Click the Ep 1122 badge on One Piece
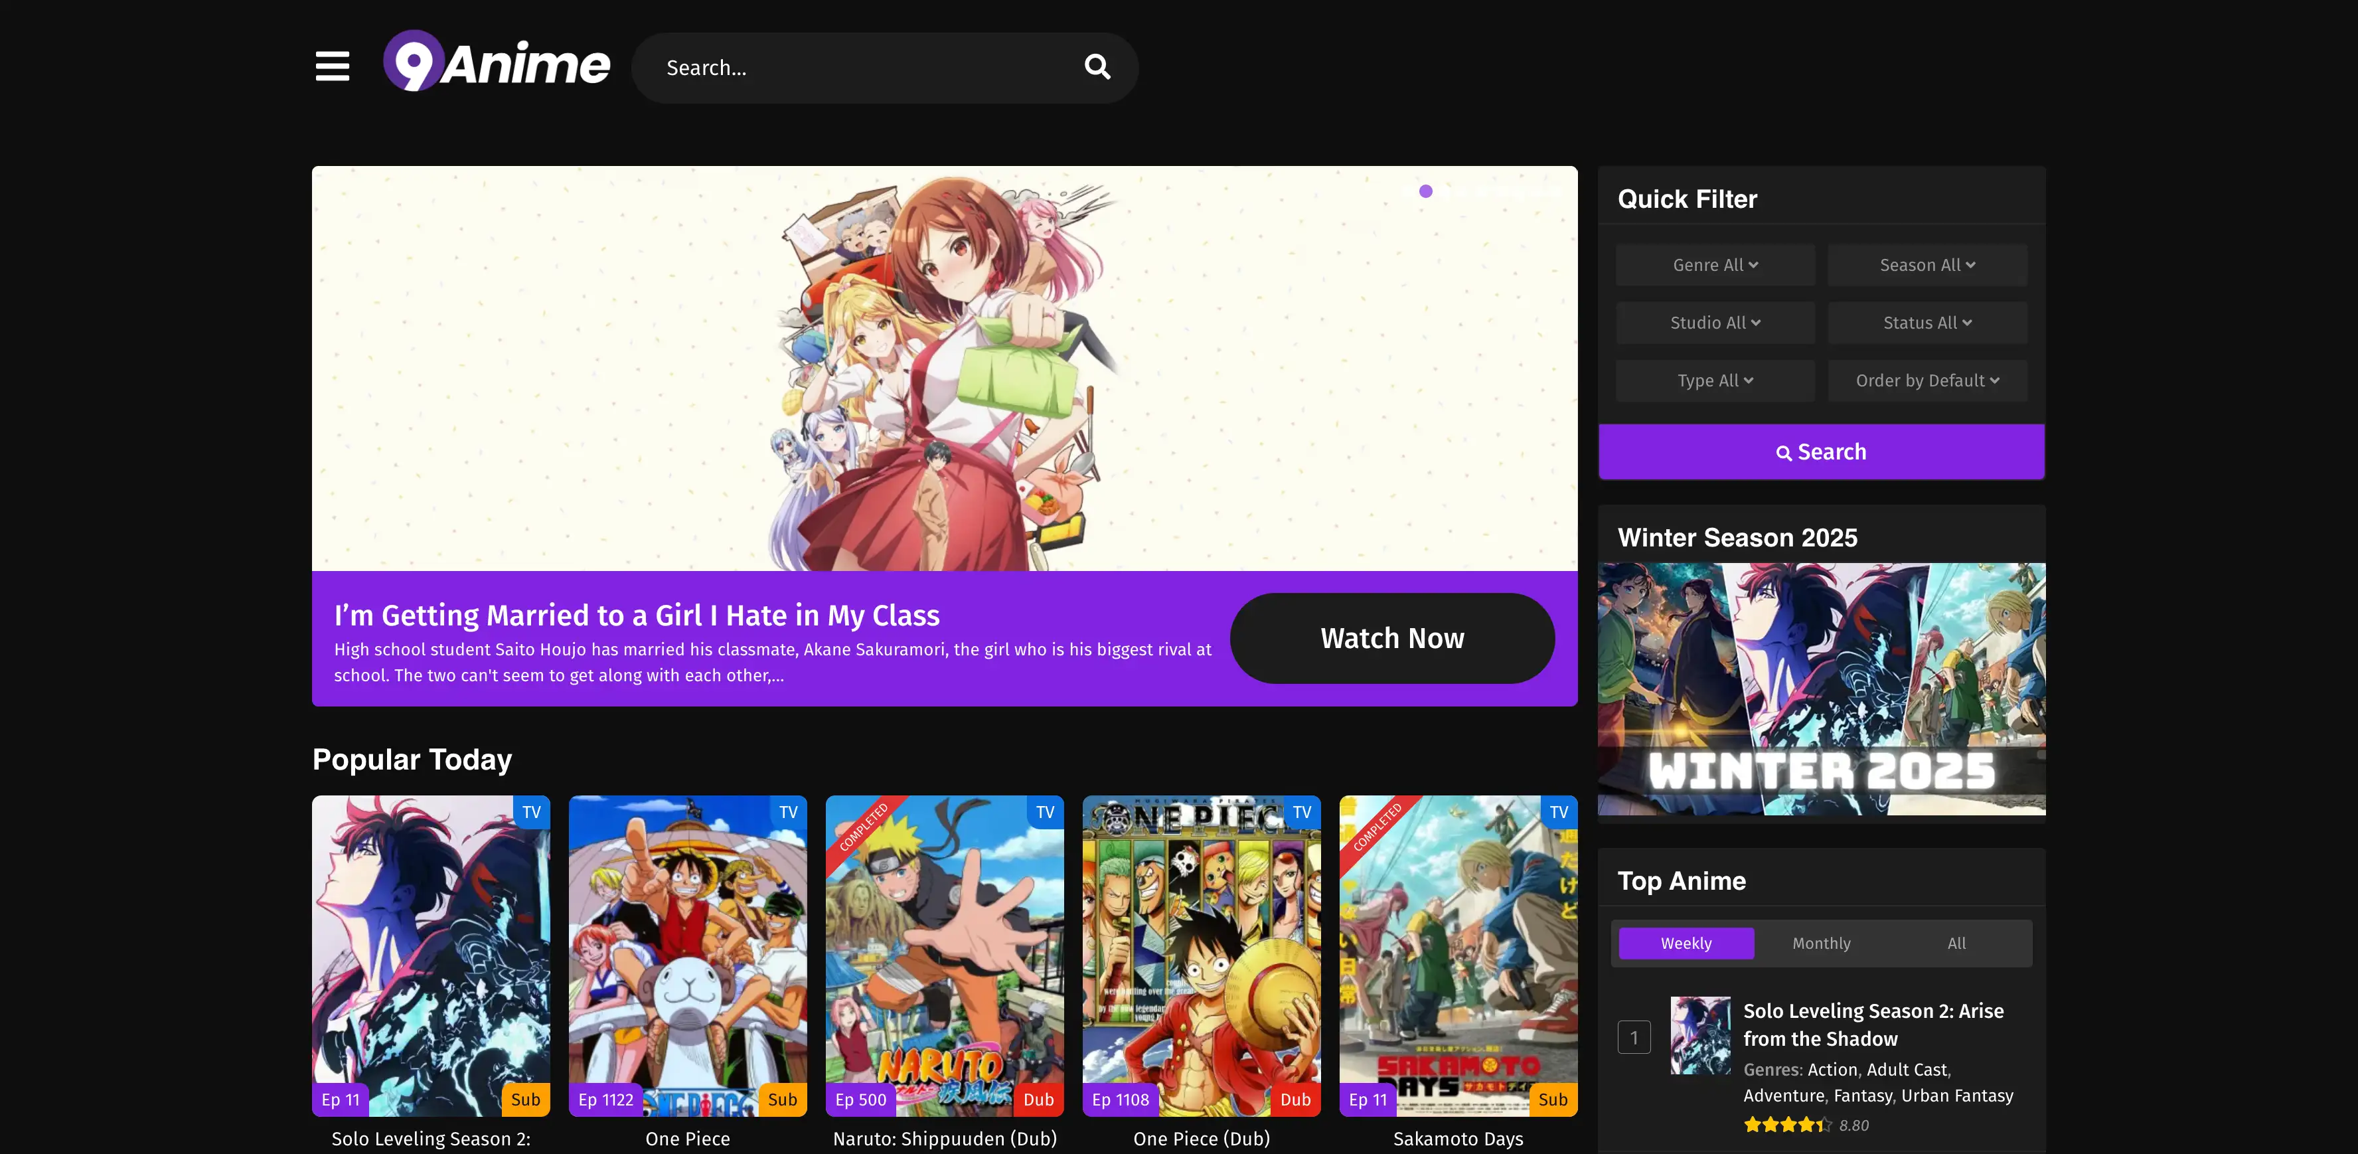 tap(605, 1099)
